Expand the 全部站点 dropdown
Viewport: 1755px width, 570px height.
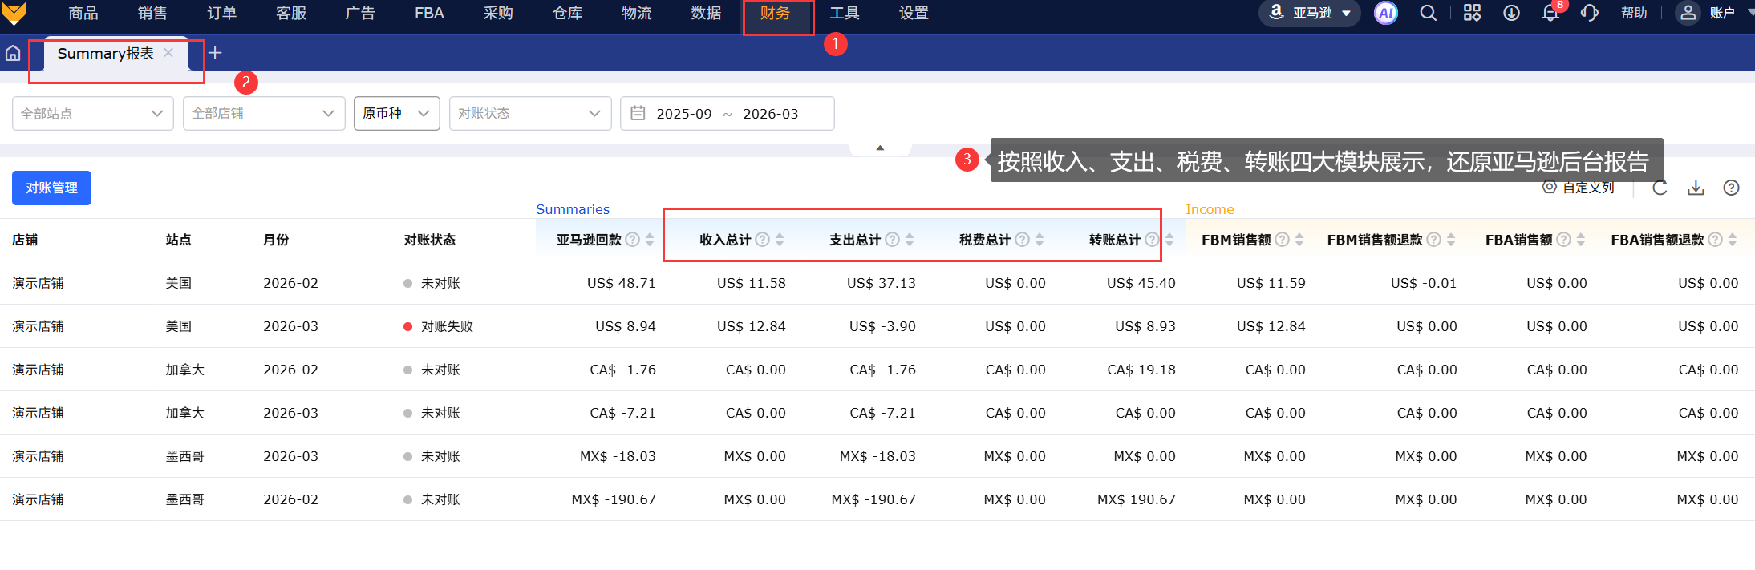(92, 114)
